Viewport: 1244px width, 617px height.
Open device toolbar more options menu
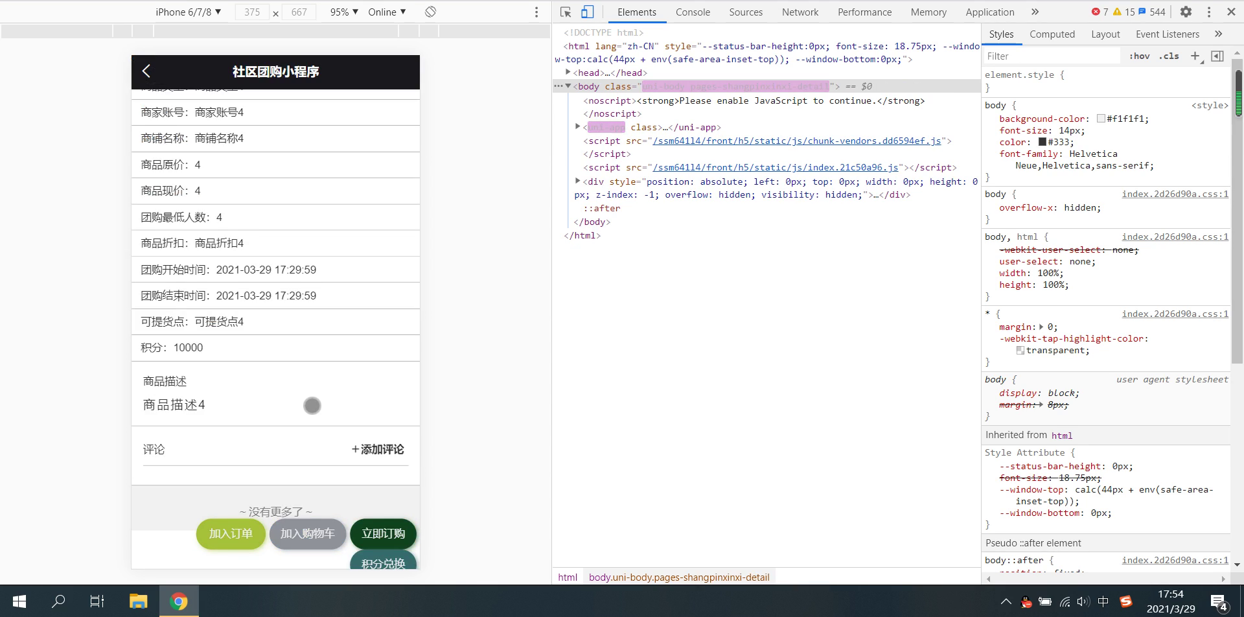click(536, 12)
